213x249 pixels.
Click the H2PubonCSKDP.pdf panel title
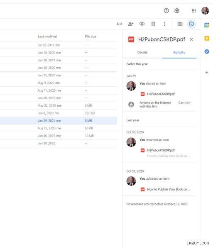click(x=162, y=39)
